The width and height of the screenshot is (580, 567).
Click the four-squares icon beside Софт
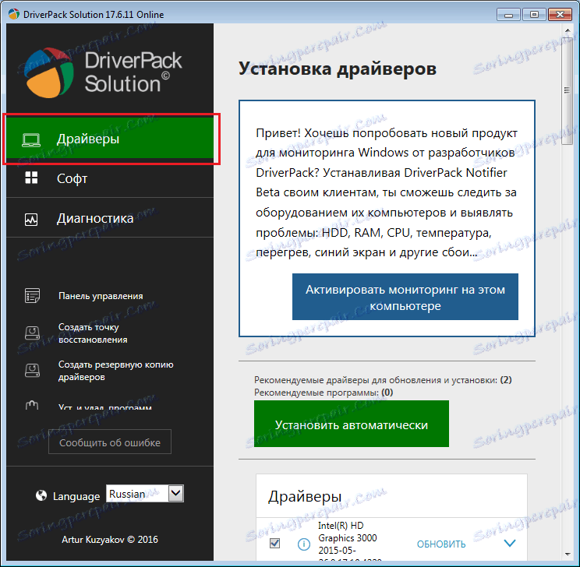pyautogui.click(x=31, y=178)
